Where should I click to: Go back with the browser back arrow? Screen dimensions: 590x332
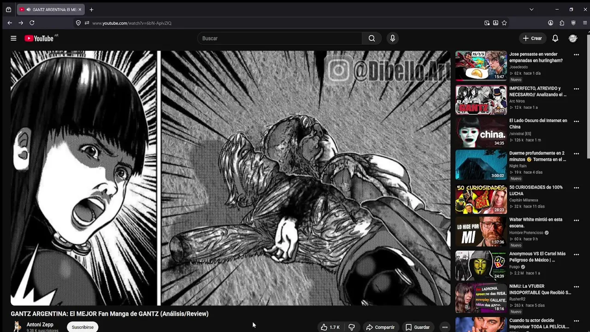tap(10, 23)
